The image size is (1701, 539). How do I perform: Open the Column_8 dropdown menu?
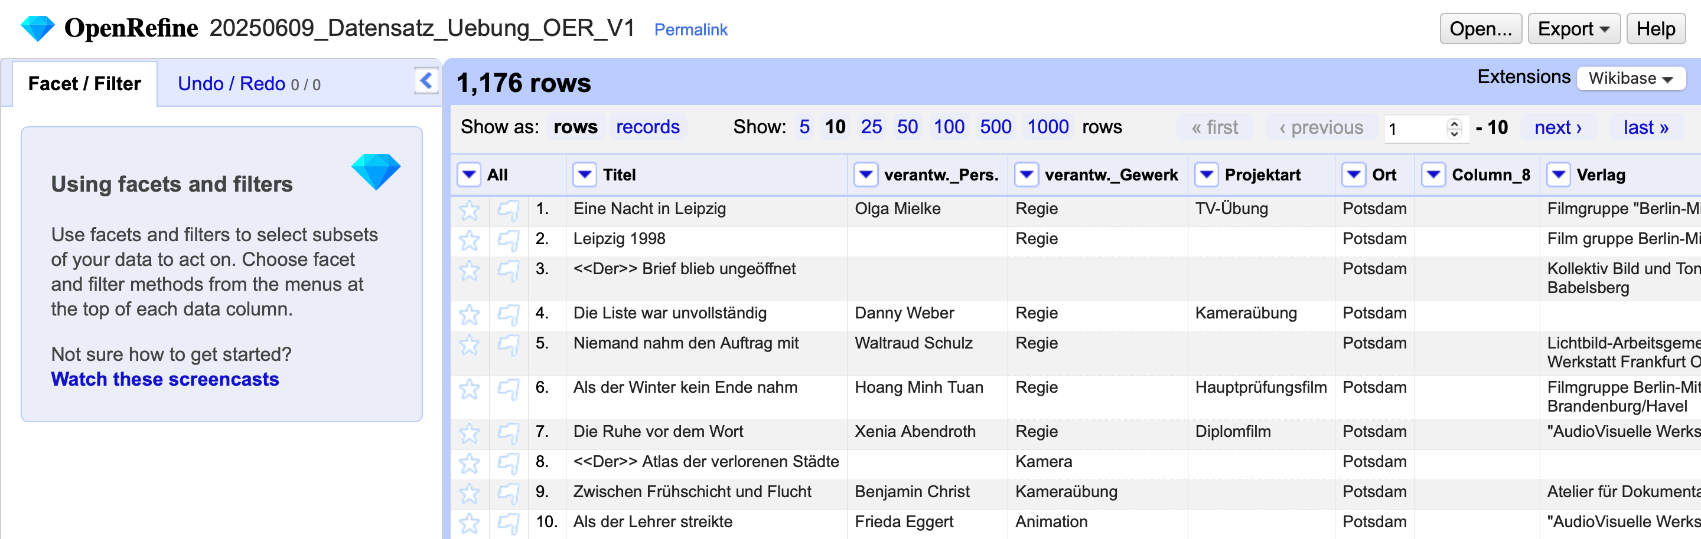click(x=1433, y=175)
